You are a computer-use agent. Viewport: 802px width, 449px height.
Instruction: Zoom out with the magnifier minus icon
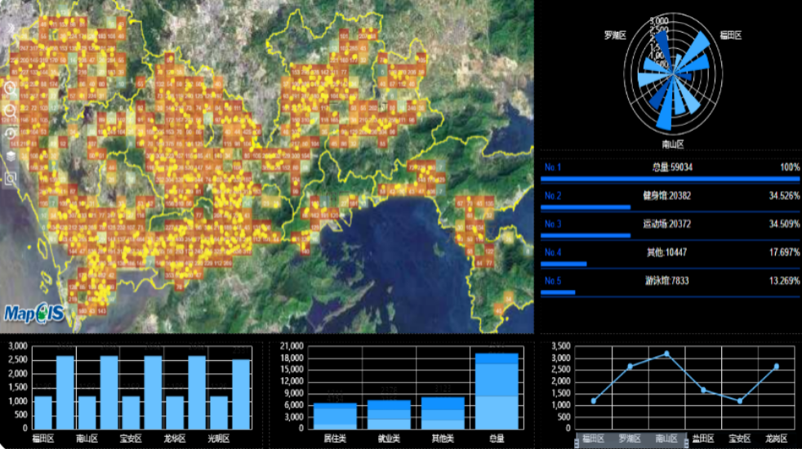tap(10, 110)
